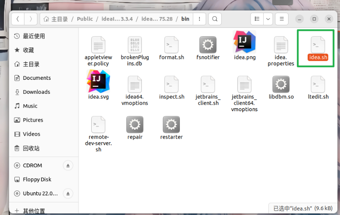Select the idea.svg file icon
The height and width of the screenshot is (215, 340).
coord(98,83)
